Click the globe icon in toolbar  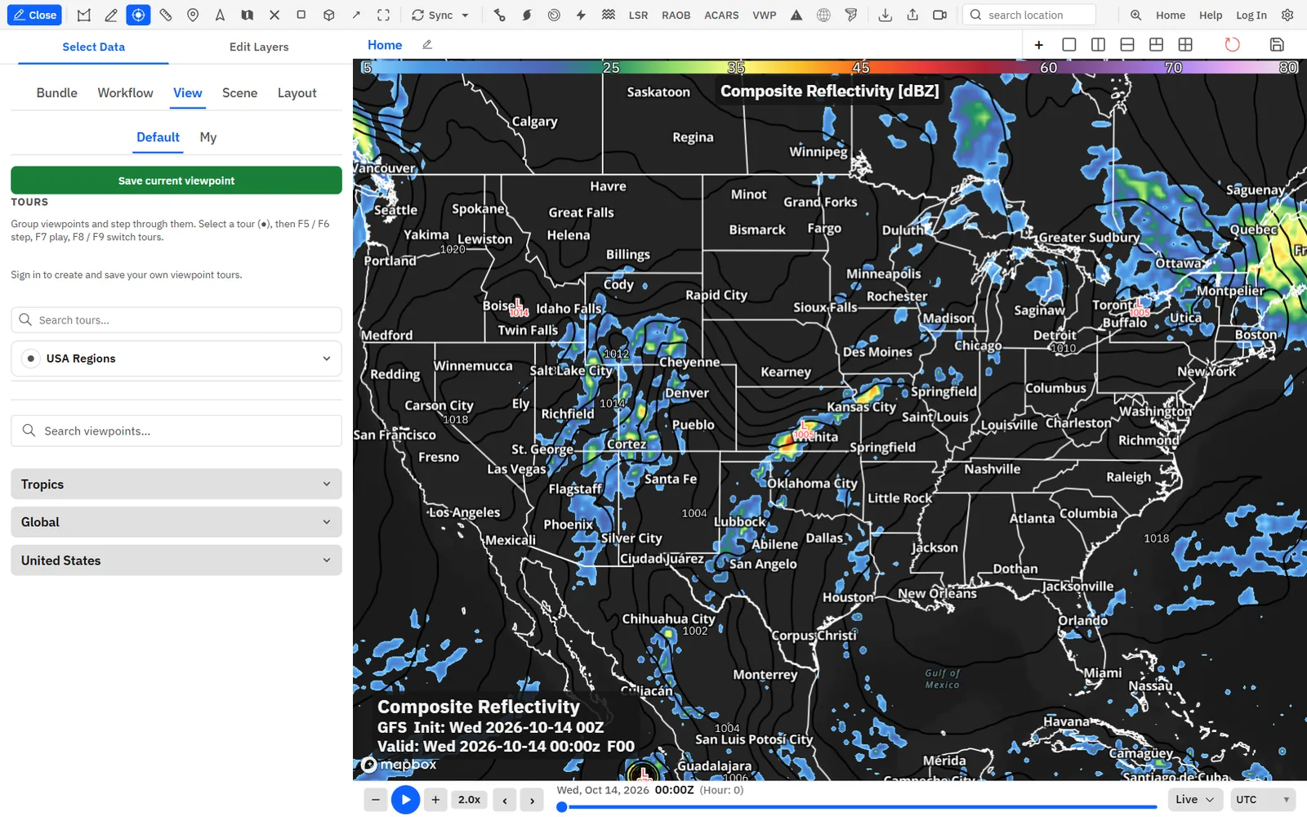click(823, 15)
